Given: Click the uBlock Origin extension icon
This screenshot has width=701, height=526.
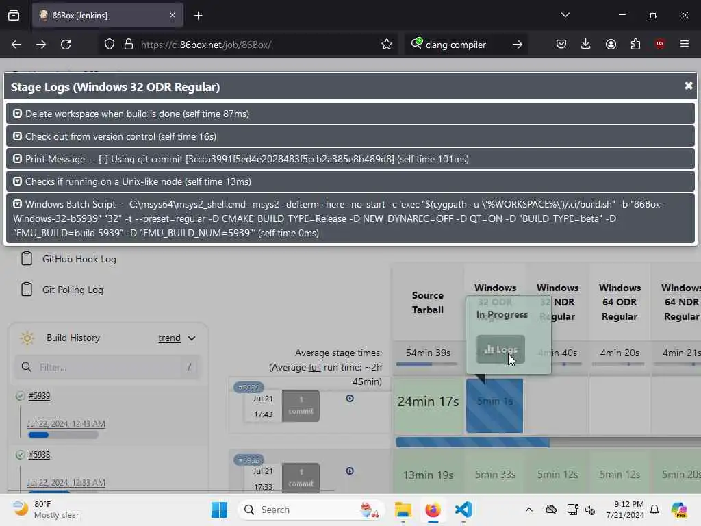Looking at the screenshot, I should (660, 44).
